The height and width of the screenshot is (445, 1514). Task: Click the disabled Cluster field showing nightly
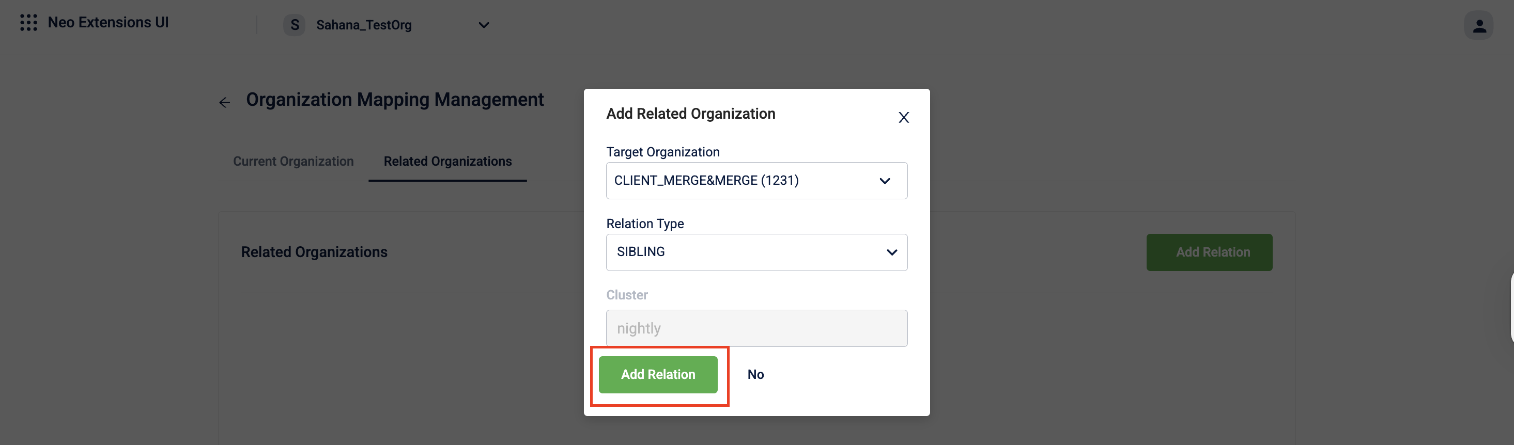point(756,328)
